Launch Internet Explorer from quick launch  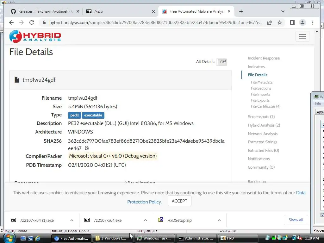point(38,238)
